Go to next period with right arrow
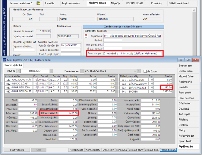The image size is (202, 155). pos(51,71)
